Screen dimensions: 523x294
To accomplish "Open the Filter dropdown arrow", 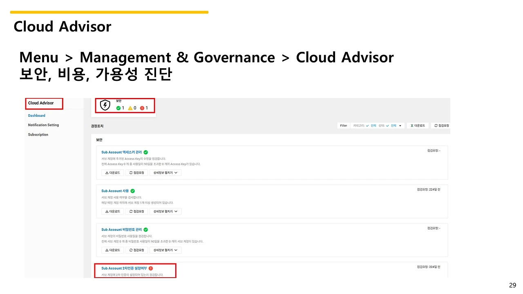I will [x=400, y=126].
